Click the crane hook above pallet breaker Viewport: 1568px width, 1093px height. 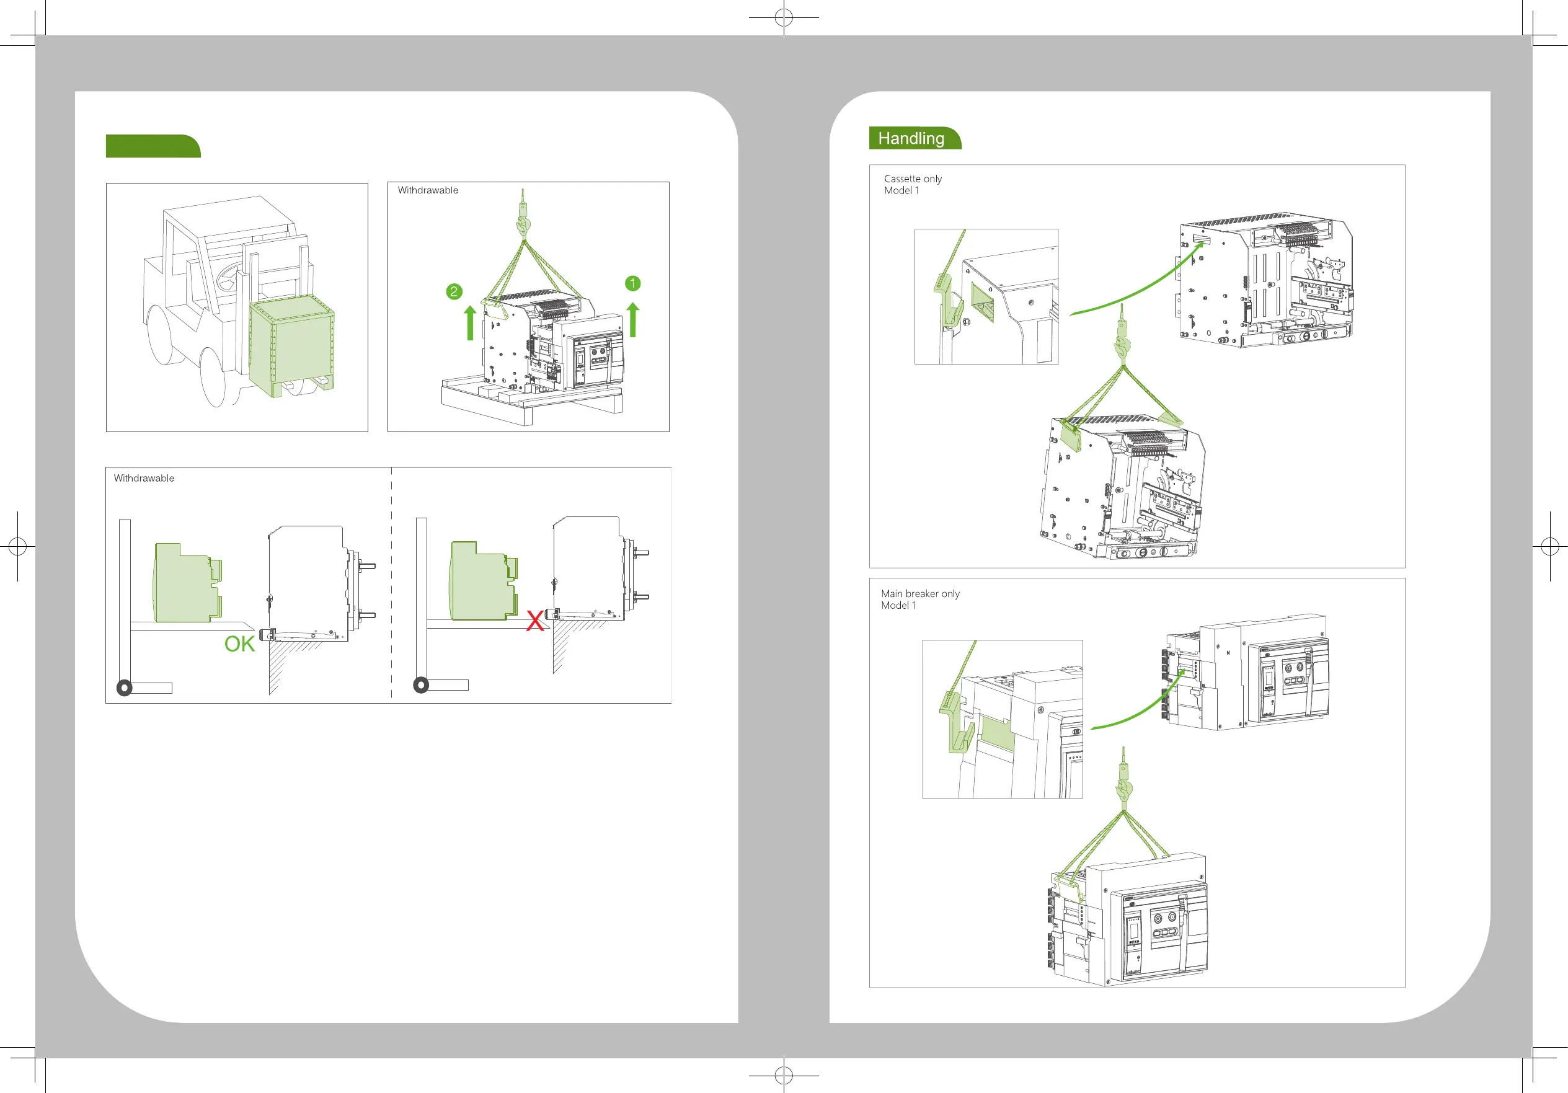pos(523,222)
